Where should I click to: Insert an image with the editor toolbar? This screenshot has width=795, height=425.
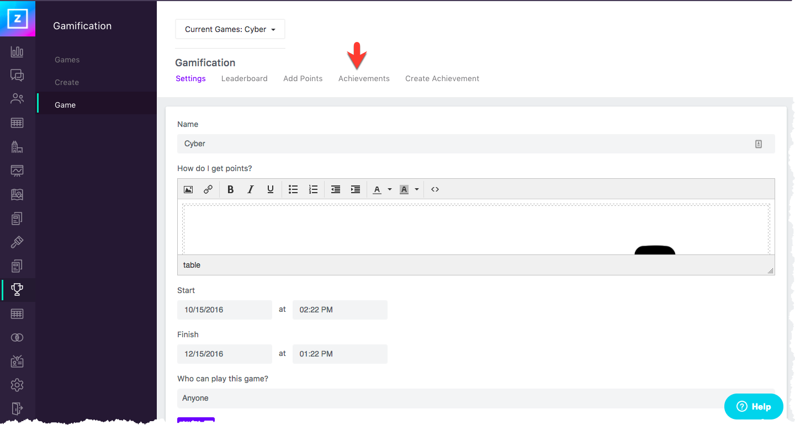188,189
